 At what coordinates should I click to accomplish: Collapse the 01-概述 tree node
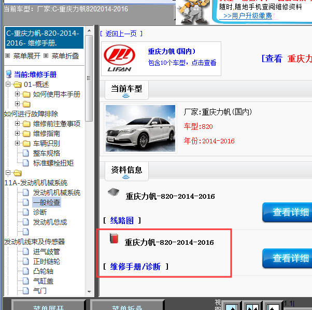(8, 84)
